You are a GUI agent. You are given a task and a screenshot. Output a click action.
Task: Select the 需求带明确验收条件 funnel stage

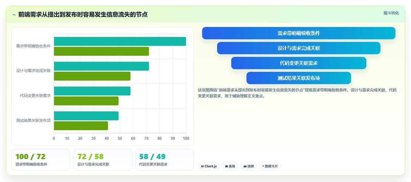pyautogui.click(x=298, y=33)
